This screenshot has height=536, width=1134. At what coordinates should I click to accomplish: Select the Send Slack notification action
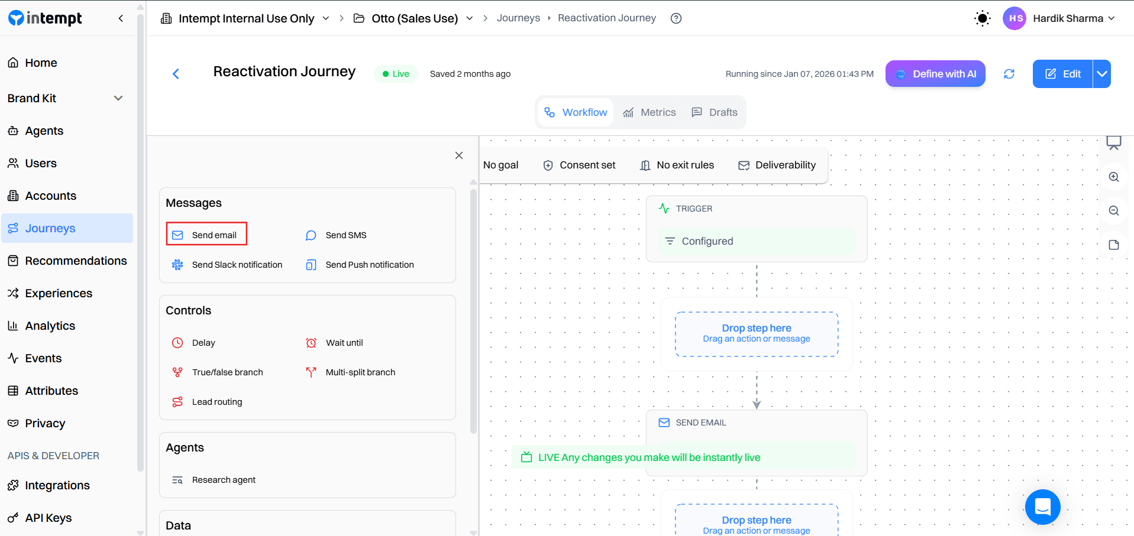pos(237,264)
